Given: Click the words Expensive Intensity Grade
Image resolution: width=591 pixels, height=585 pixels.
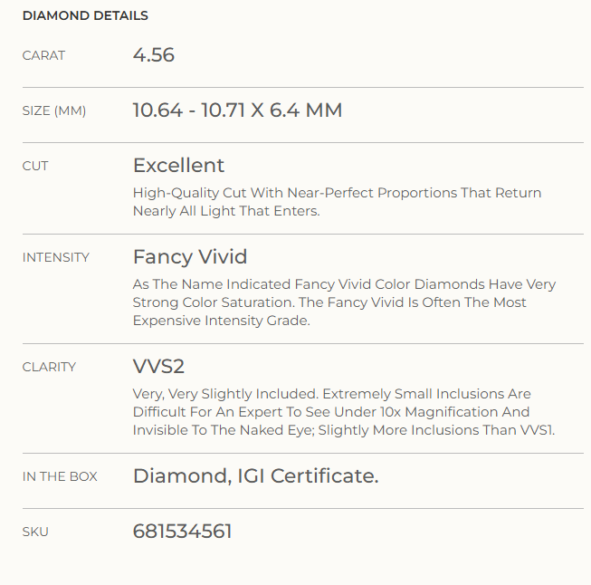Looking at the screenshot, I should pyautogui.click(x=222, y=321).
